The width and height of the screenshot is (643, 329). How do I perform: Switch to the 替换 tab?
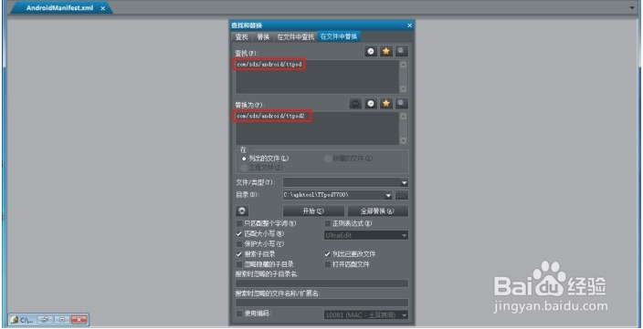click(263, 36)
